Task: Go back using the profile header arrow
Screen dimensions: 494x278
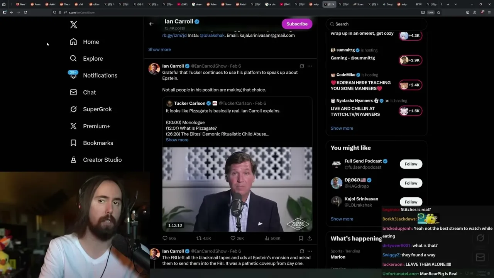Action: tap(151, 24)
